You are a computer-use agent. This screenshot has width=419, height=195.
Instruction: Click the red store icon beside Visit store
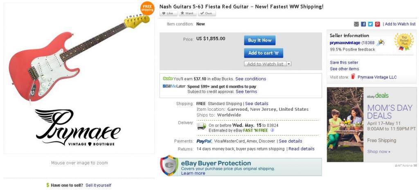[353, 77]
